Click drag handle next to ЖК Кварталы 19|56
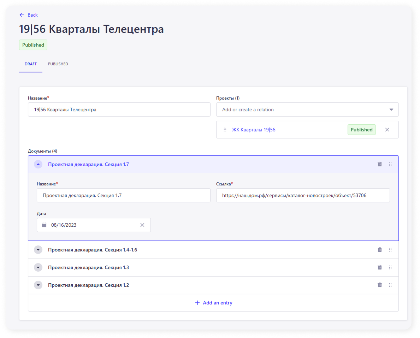 coord(225,130)
